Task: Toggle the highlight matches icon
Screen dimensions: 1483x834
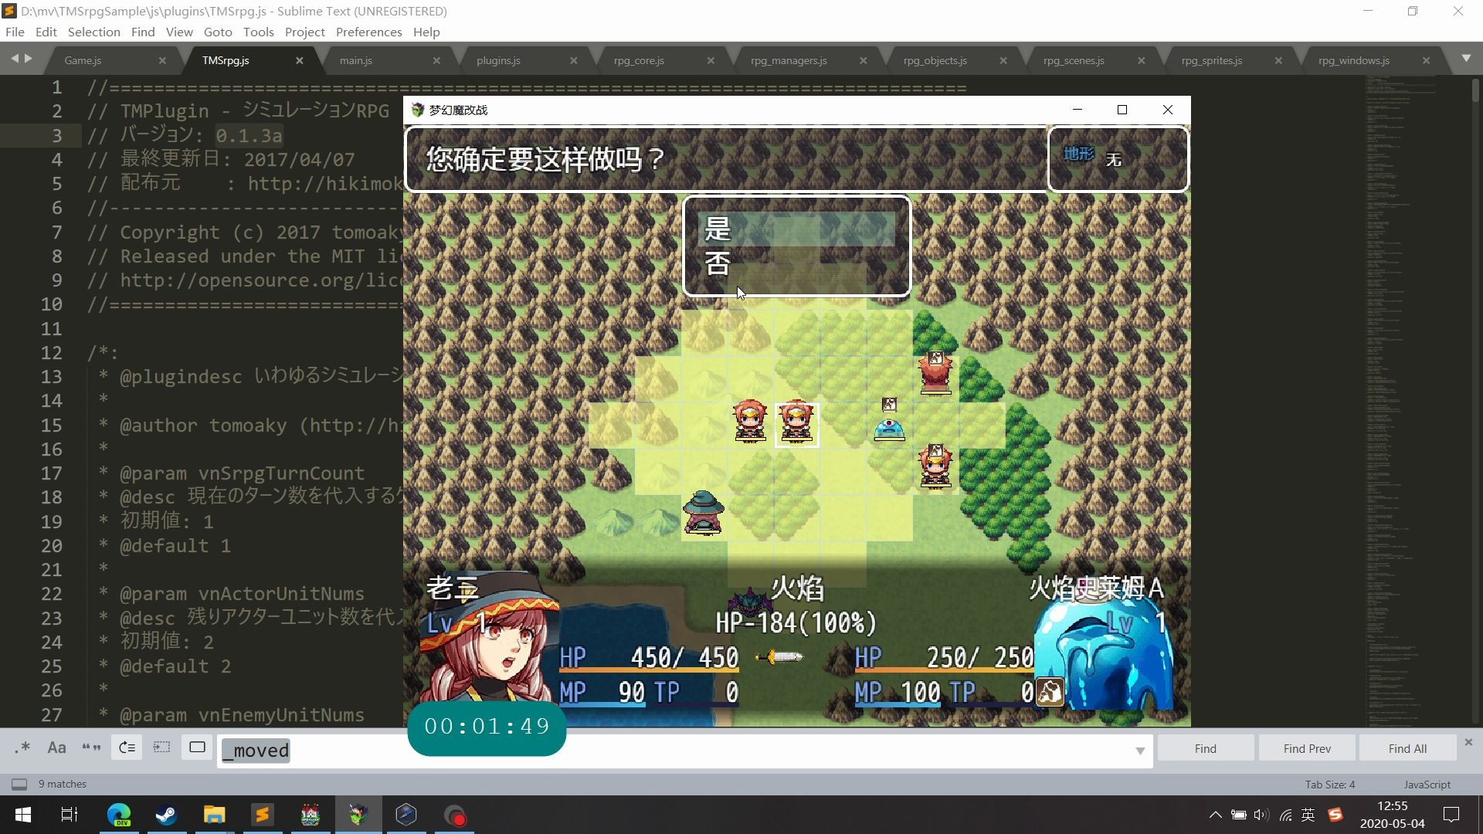Action: [x=197, y=748]
